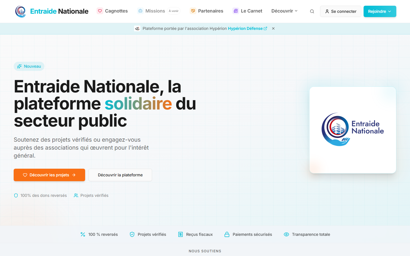This screenshot has height=256, width=410.
Task: Click the shield icon beside '100% des dons reversés'
Action: coord(16,195)
